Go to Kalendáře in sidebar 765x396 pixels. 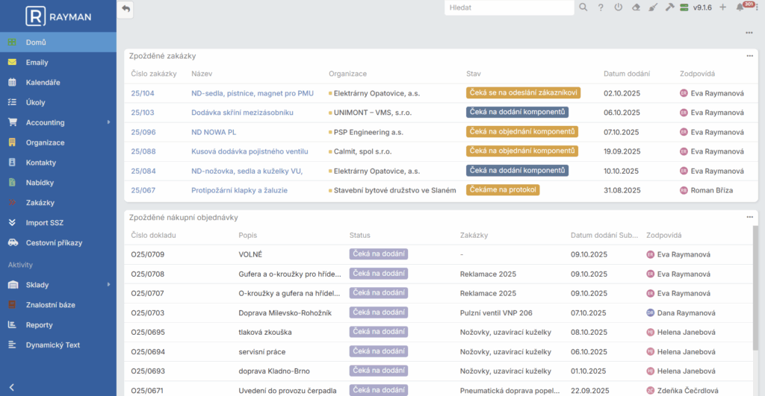pos(43,82)
